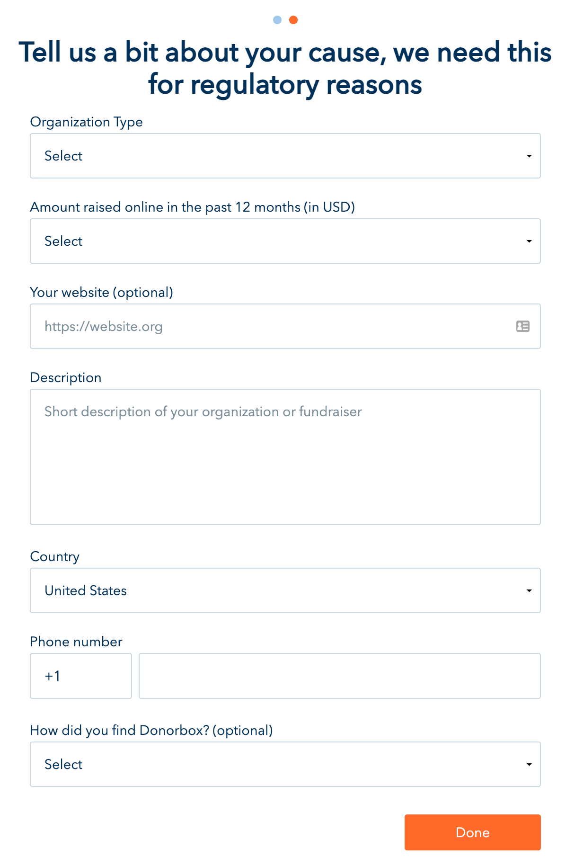The height and width of the screenshot is (866, 566).
Task: Click the first blue step dot
Action: coord(277,20)
